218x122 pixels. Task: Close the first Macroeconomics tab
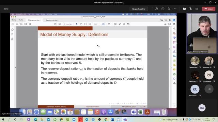(x=42, y=20)
